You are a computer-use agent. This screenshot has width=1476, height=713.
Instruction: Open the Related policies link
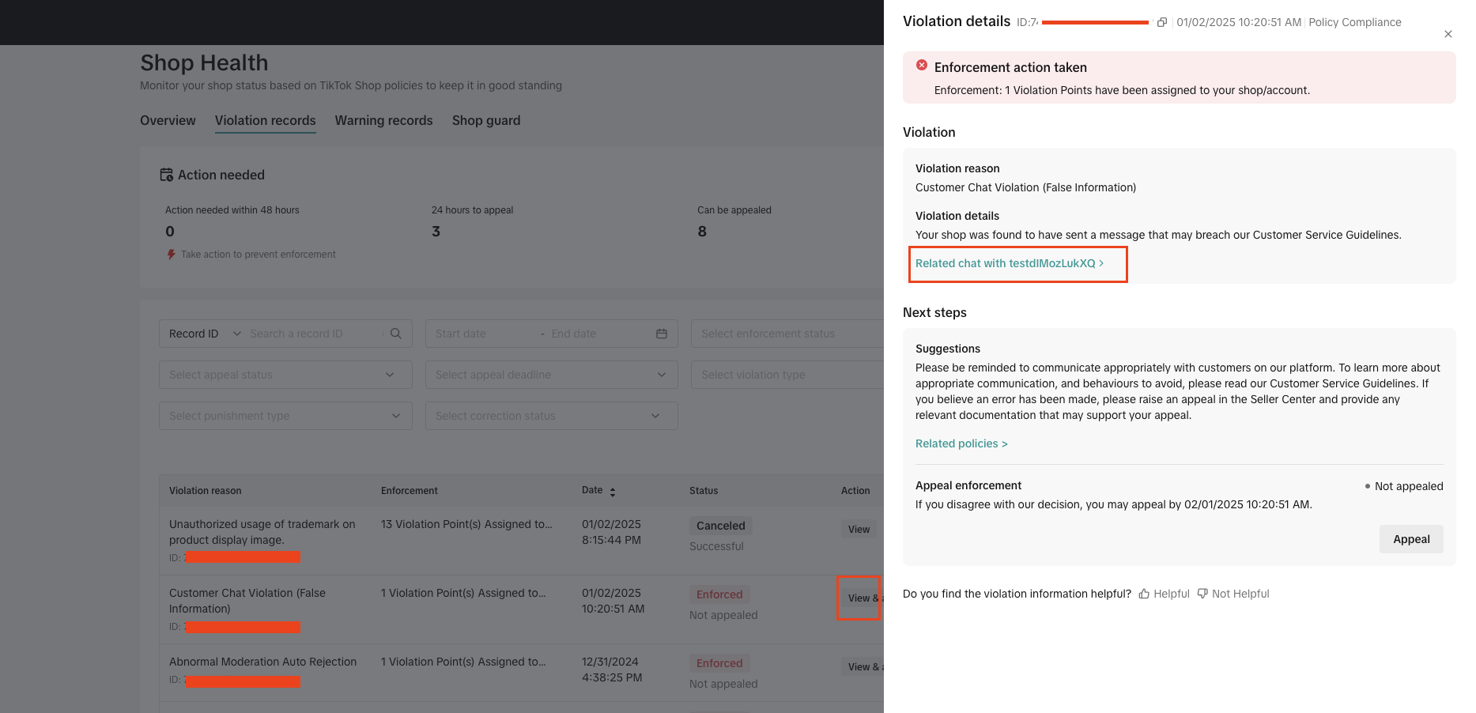point(961,443)
